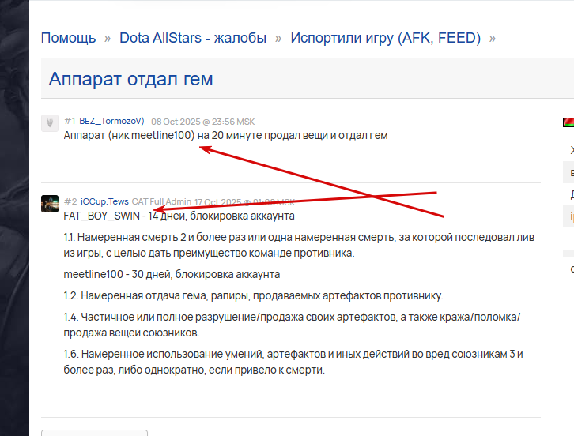Click iCCup.Tews avatar image
Screen dimensions: 574x436
coord(50,204)
